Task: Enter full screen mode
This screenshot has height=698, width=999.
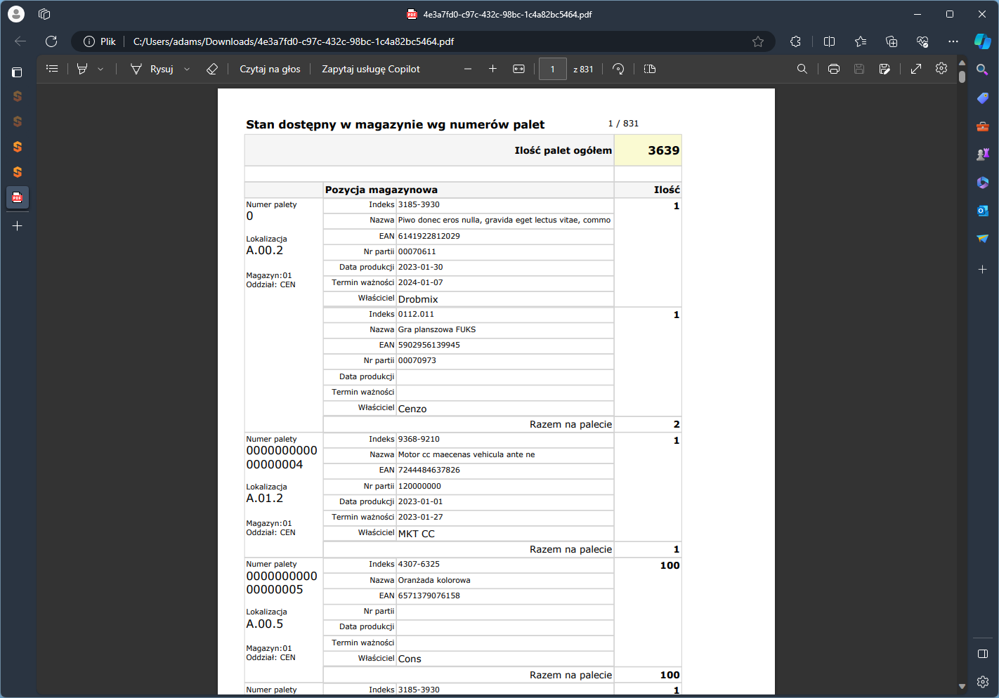Action: [x=916, y=69]
